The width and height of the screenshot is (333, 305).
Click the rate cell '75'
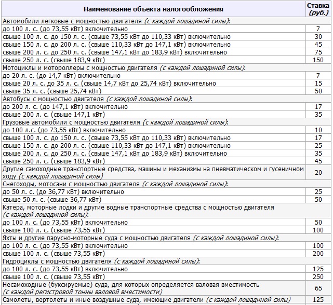(318, 52)
